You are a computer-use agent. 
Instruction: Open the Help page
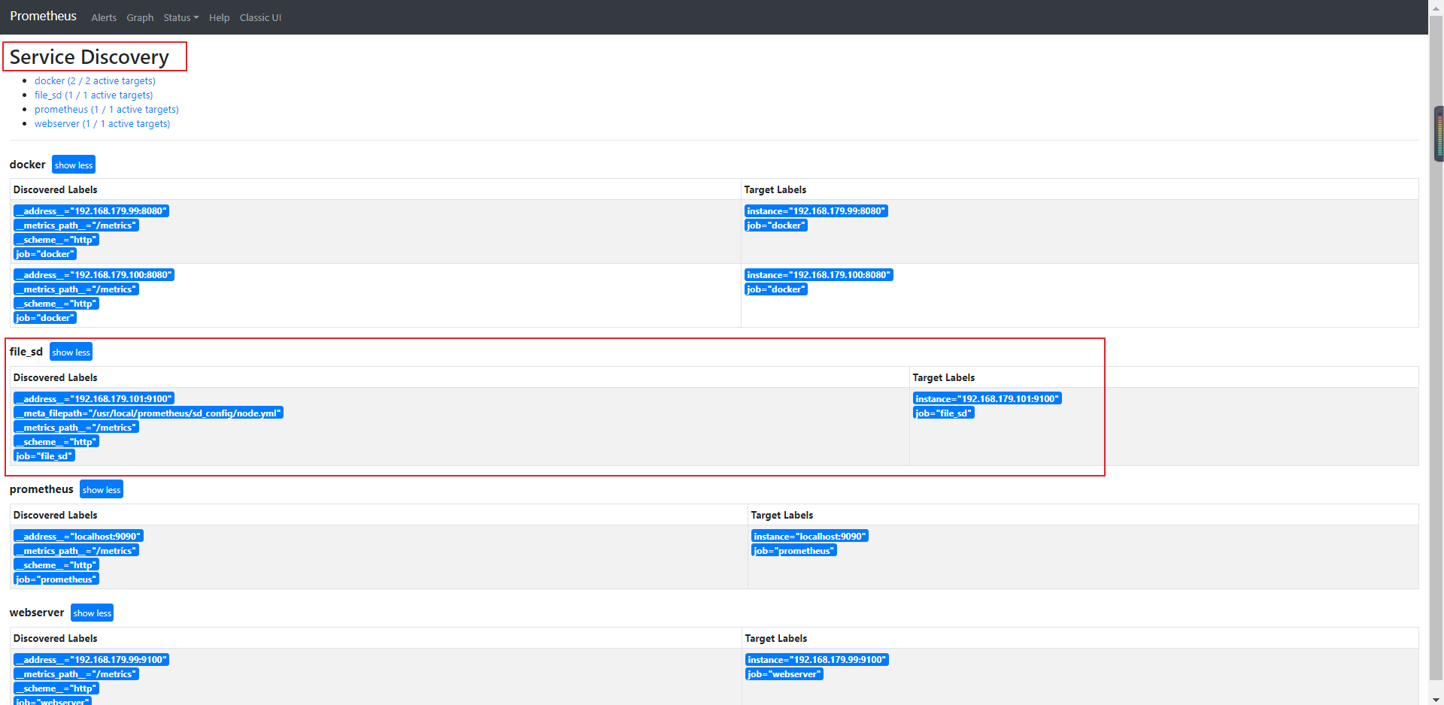pos(219,17)
